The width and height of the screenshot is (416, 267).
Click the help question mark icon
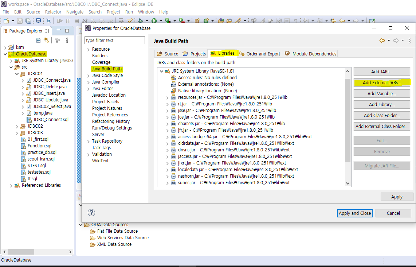pyautogui.click(x=91, y=213)
